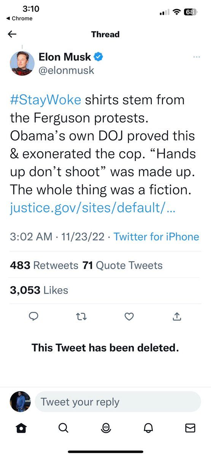Like the tweet with heart icon
211x457 pixels.
coord(129,316)
